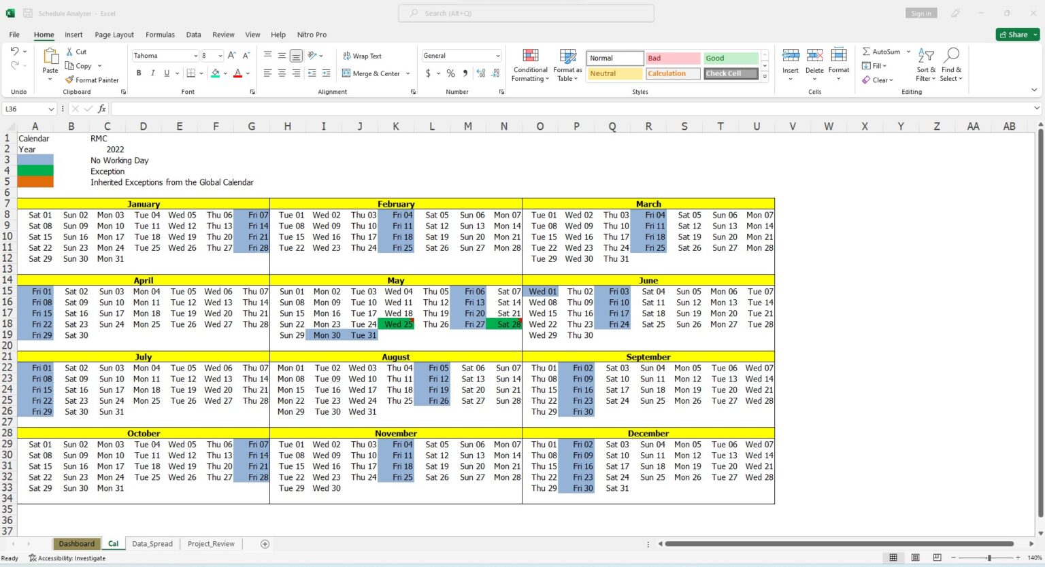Select the Font Color red swatch
1045x567 pixels.
(237, 75)
